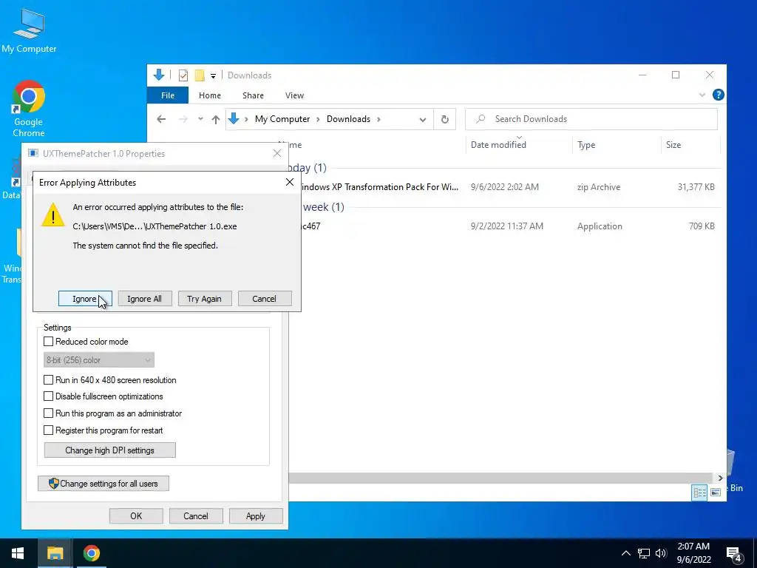This screenshot has width=757, height=568.
Task: Click the New folder quick access icon
Action: [x=200, y=75]
